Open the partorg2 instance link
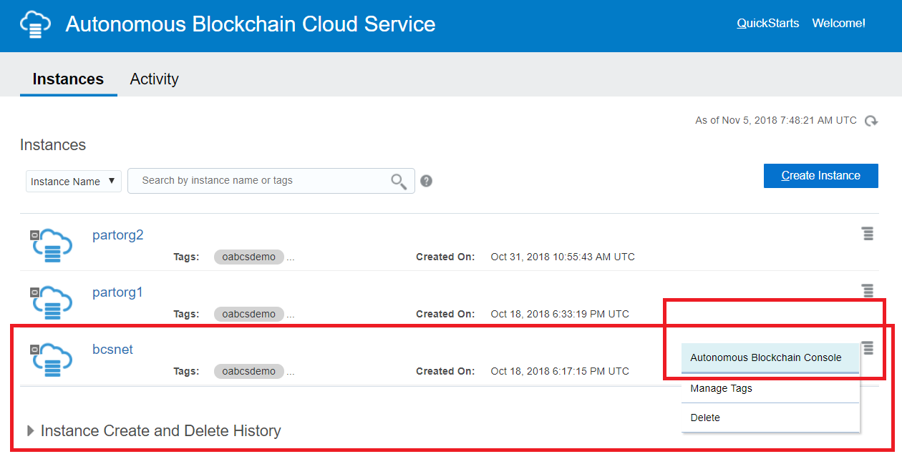The width and height of the screenshot is (902, 474). pyautogui.click(x=118, y=235)
